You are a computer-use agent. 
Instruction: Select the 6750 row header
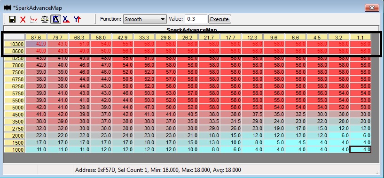(15, 79)
